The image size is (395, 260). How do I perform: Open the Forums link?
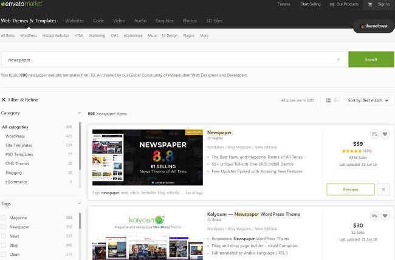pyautogui.click(x=284, y=4)
